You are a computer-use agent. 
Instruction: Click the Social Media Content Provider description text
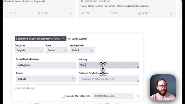(x=115, y=6)
